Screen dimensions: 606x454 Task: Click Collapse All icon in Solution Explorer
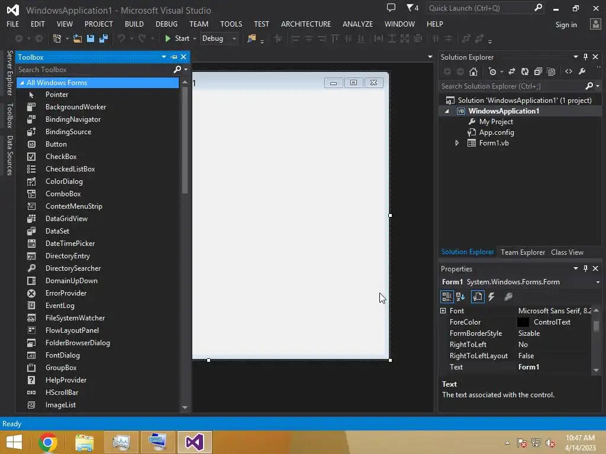pyautogui.click(x=538, y=72)
